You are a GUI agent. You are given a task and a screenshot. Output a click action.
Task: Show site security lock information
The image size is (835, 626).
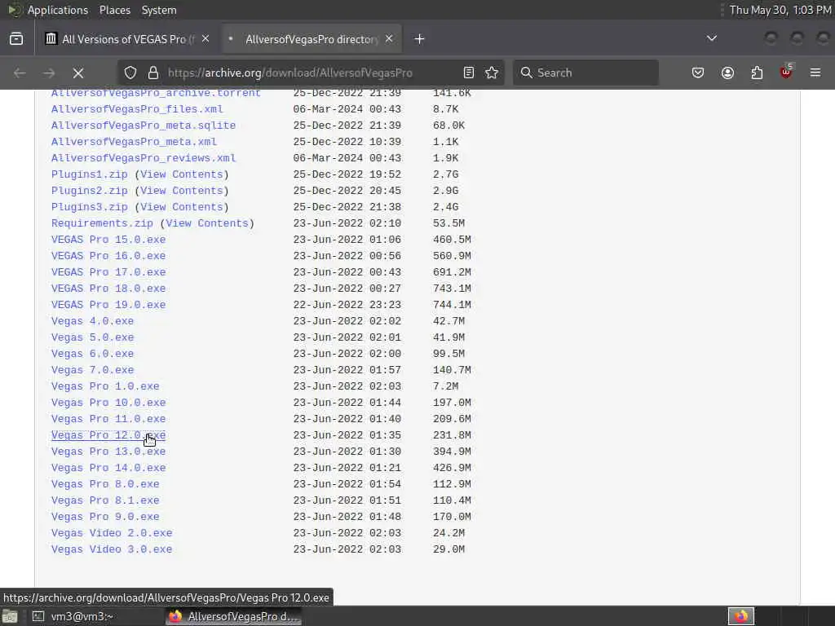pyautogui.click(x=153, y=73)
